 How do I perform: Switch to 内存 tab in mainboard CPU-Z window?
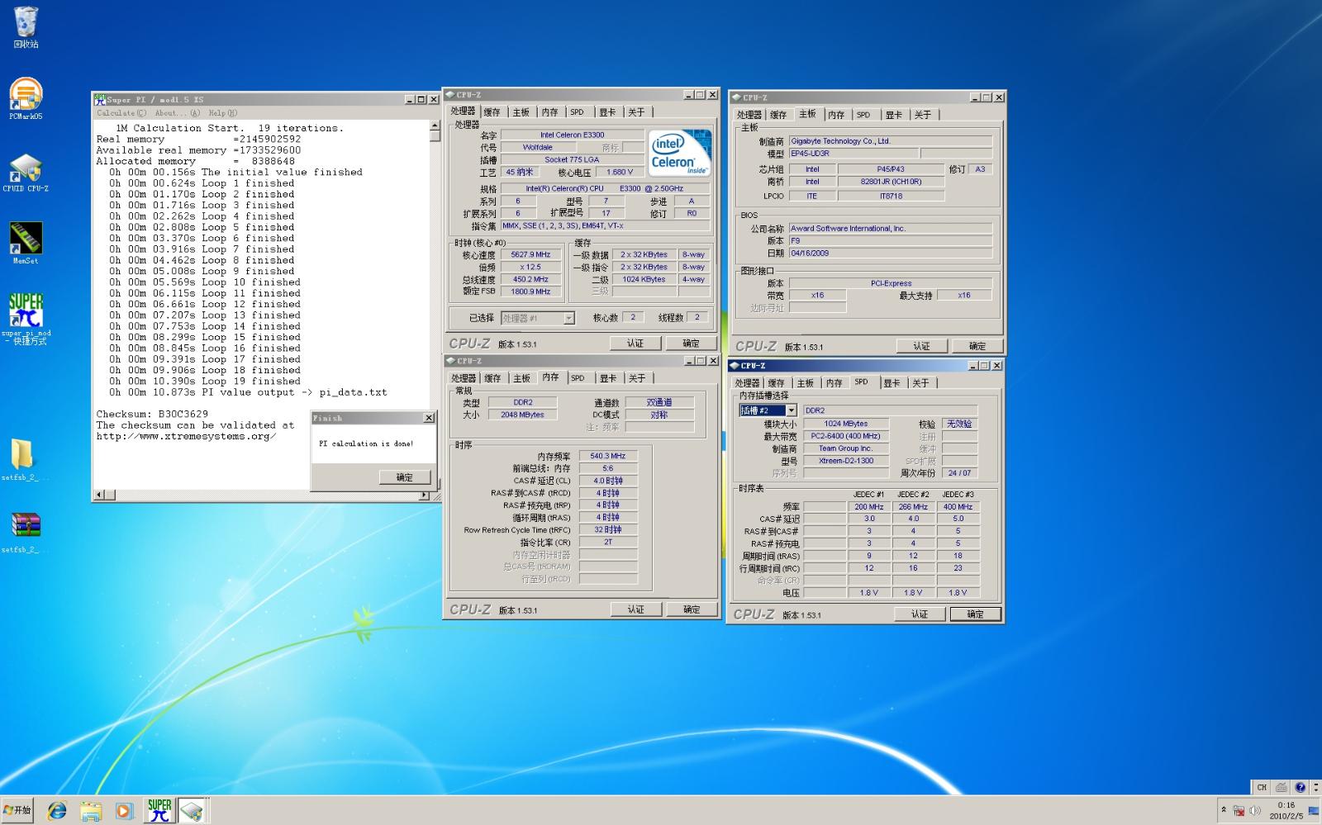836,115
